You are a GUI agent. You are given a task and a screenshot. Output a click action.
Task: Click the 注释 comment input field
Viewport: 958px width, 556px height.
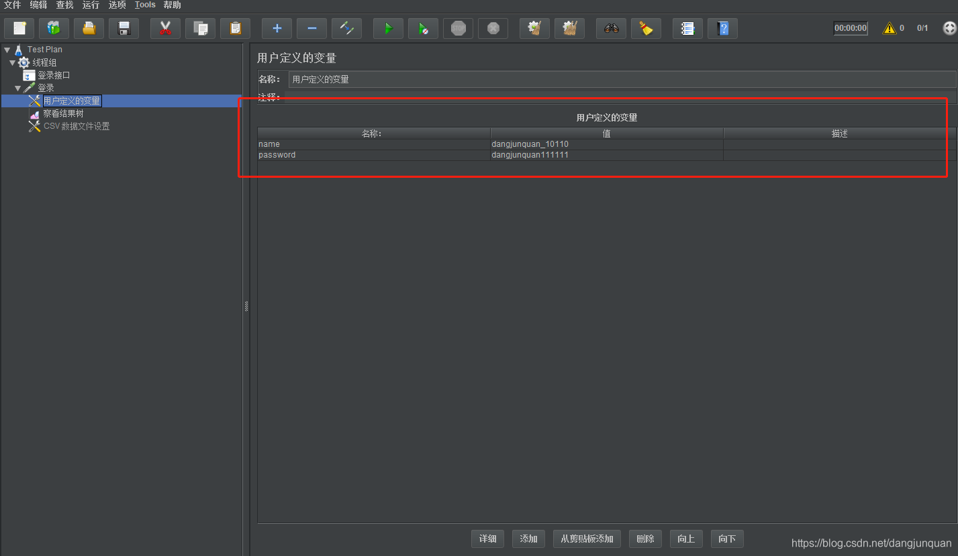point(620,97)
